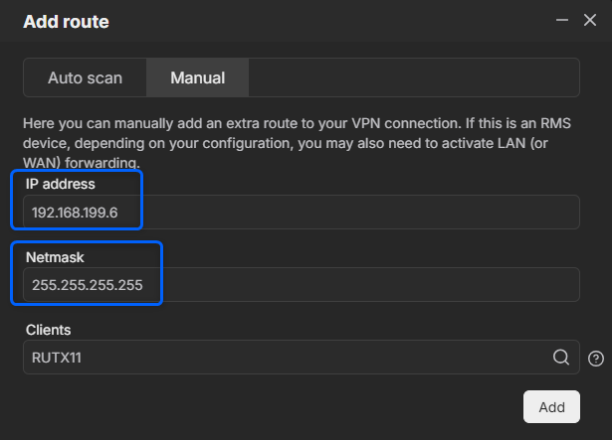Click the magnifier search icon in Clients field
The image size is (612, 440).
(x=561, y=357)
